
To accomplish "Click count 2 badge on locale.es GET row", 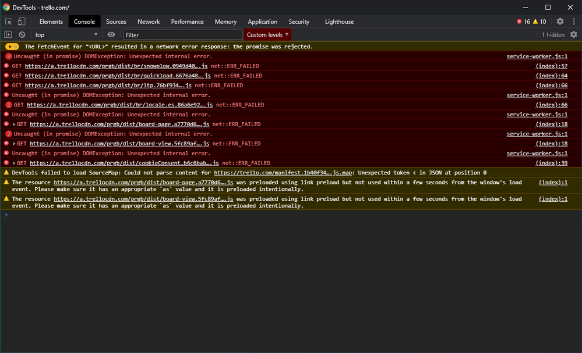I will point(9,105).
